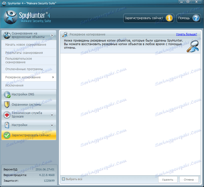Click the red cross Spyware helpdesk icon

[7, 115]
